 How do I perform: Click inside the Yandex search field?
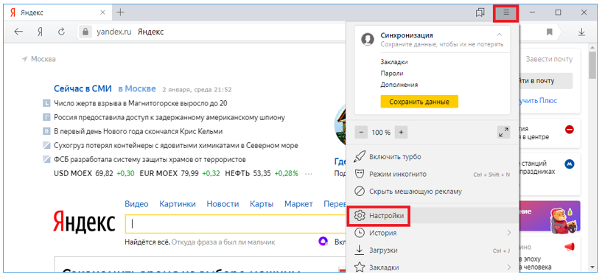[234, 224]
